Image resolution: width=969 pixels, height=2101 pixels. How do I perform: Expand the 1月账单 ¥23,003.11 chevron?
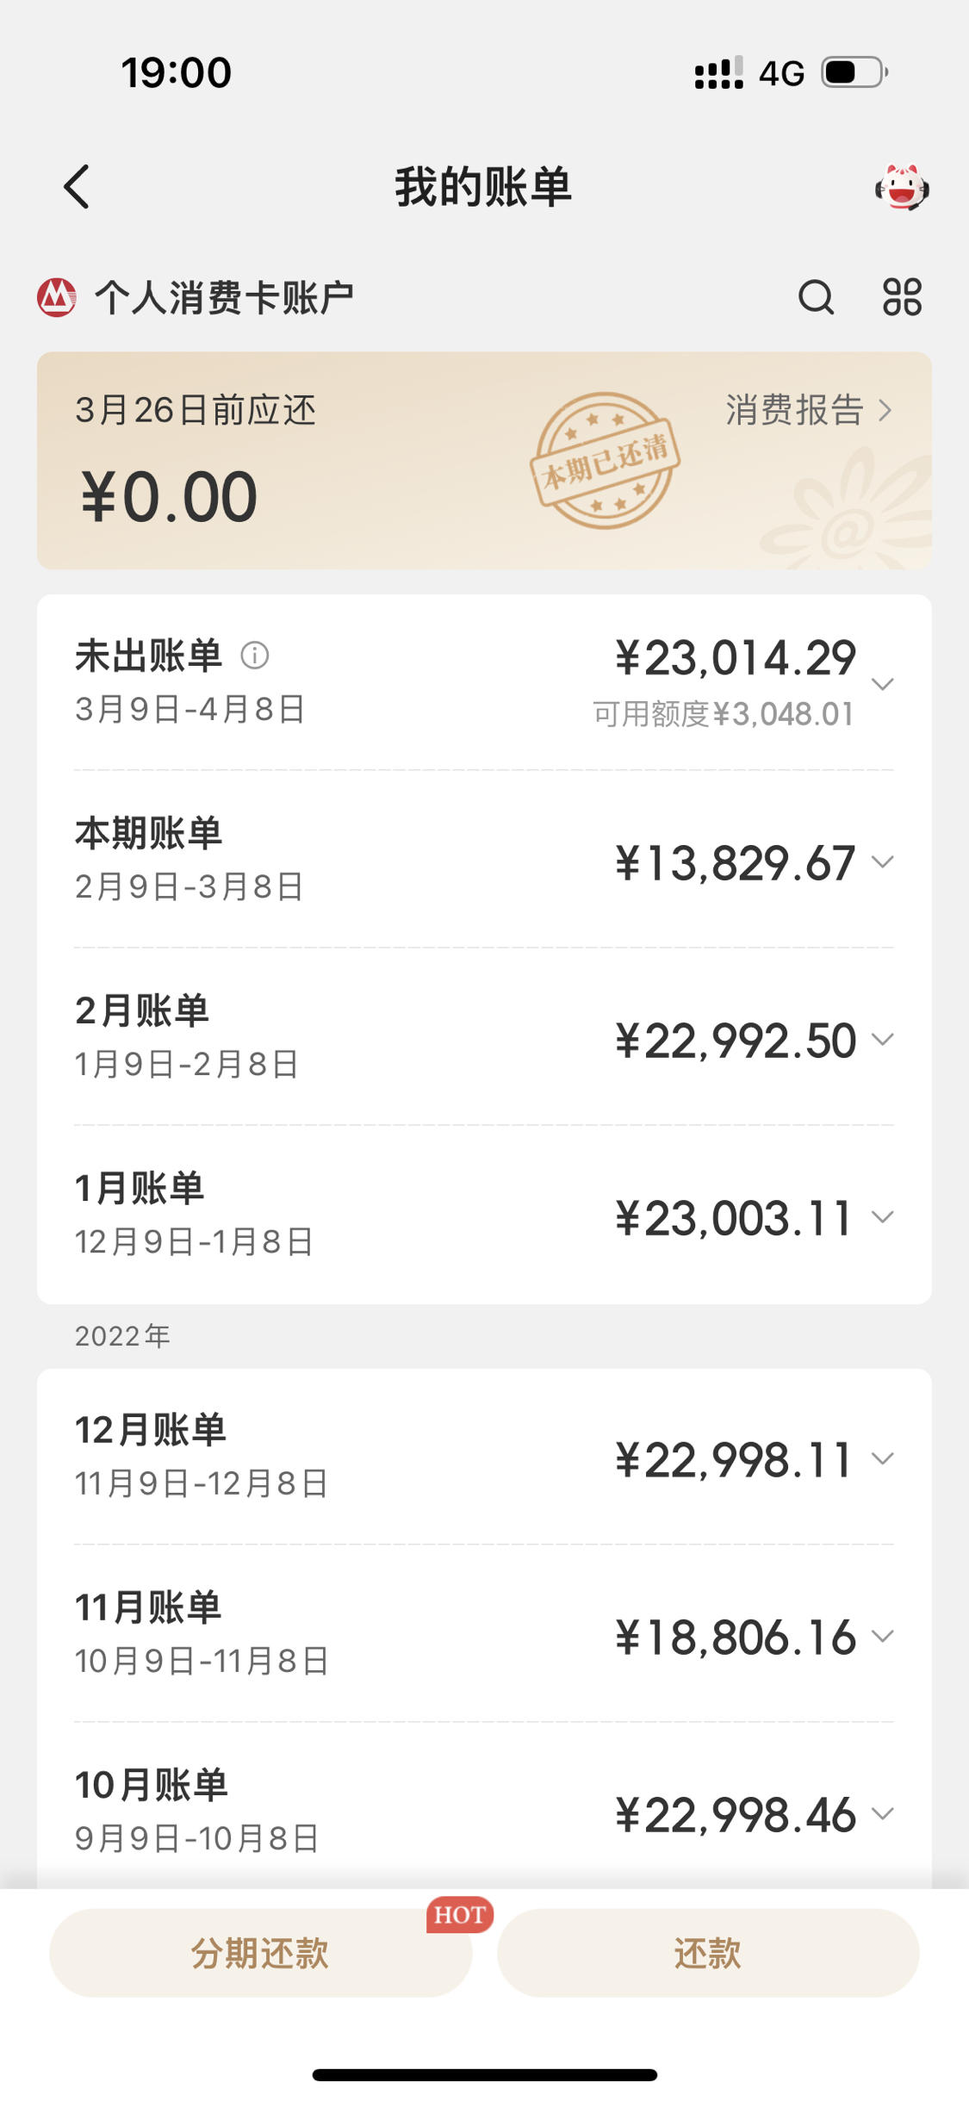pyautogui.click(x=883, y=1216)
